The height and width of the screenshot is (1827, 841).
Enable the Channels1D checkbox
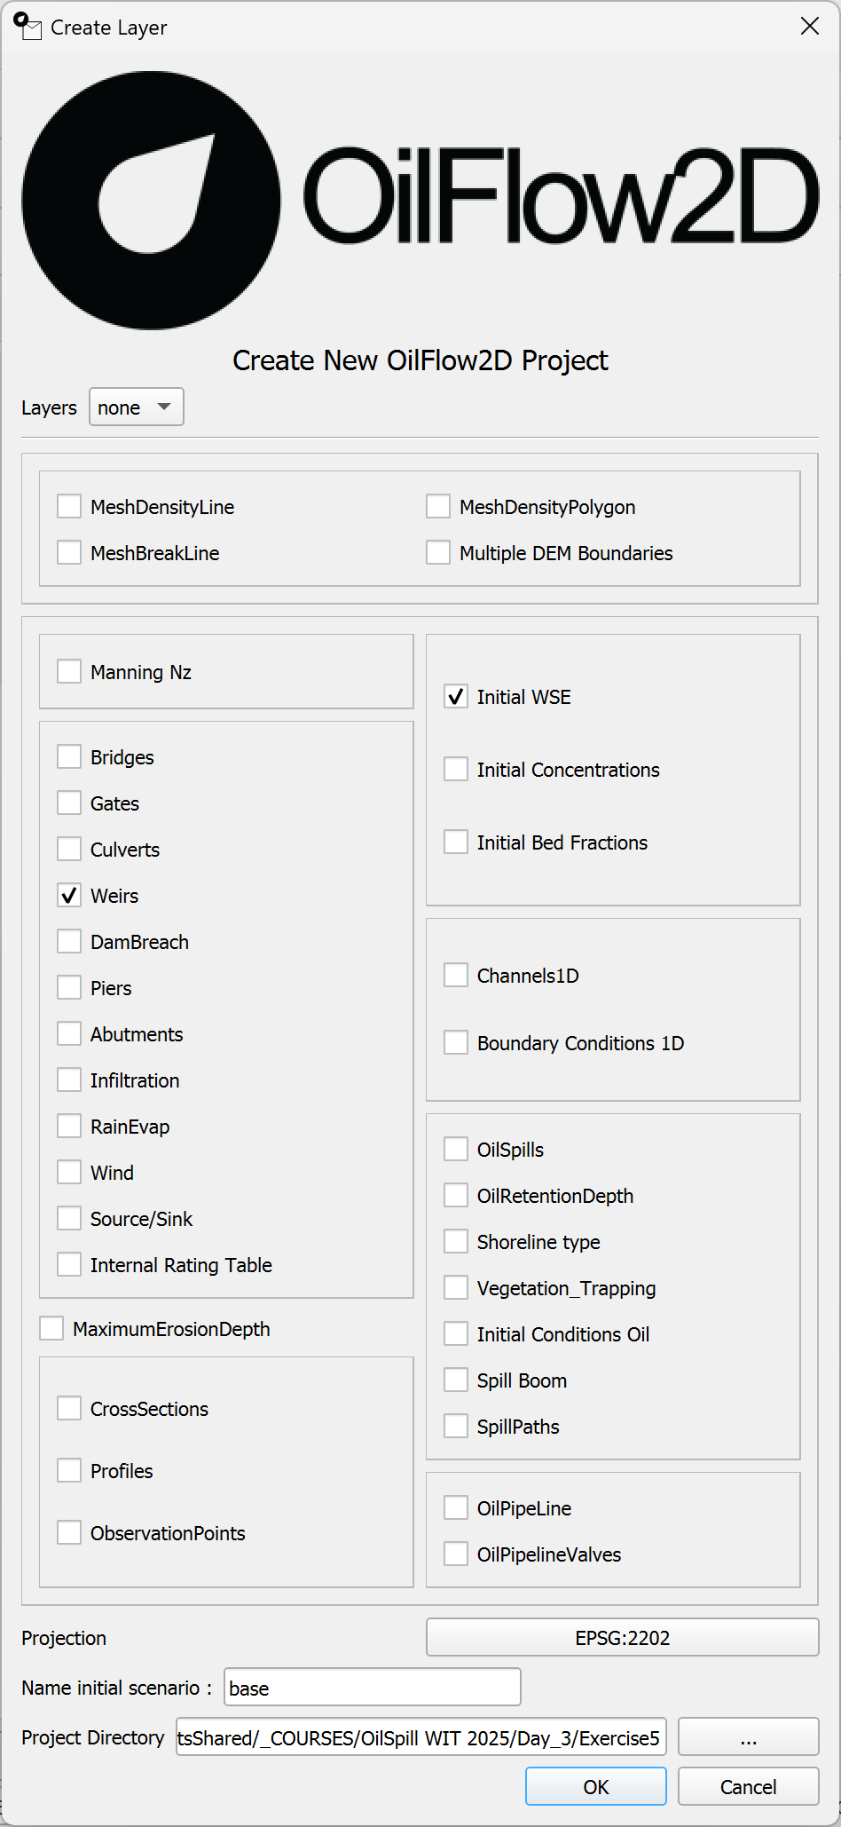click(456, 976)
